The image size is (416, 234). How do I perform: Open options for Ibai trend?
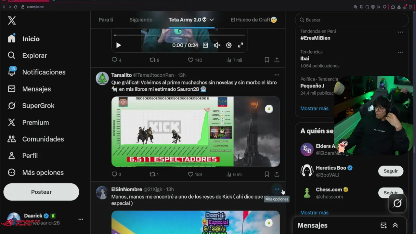click(x=400, y=53)
